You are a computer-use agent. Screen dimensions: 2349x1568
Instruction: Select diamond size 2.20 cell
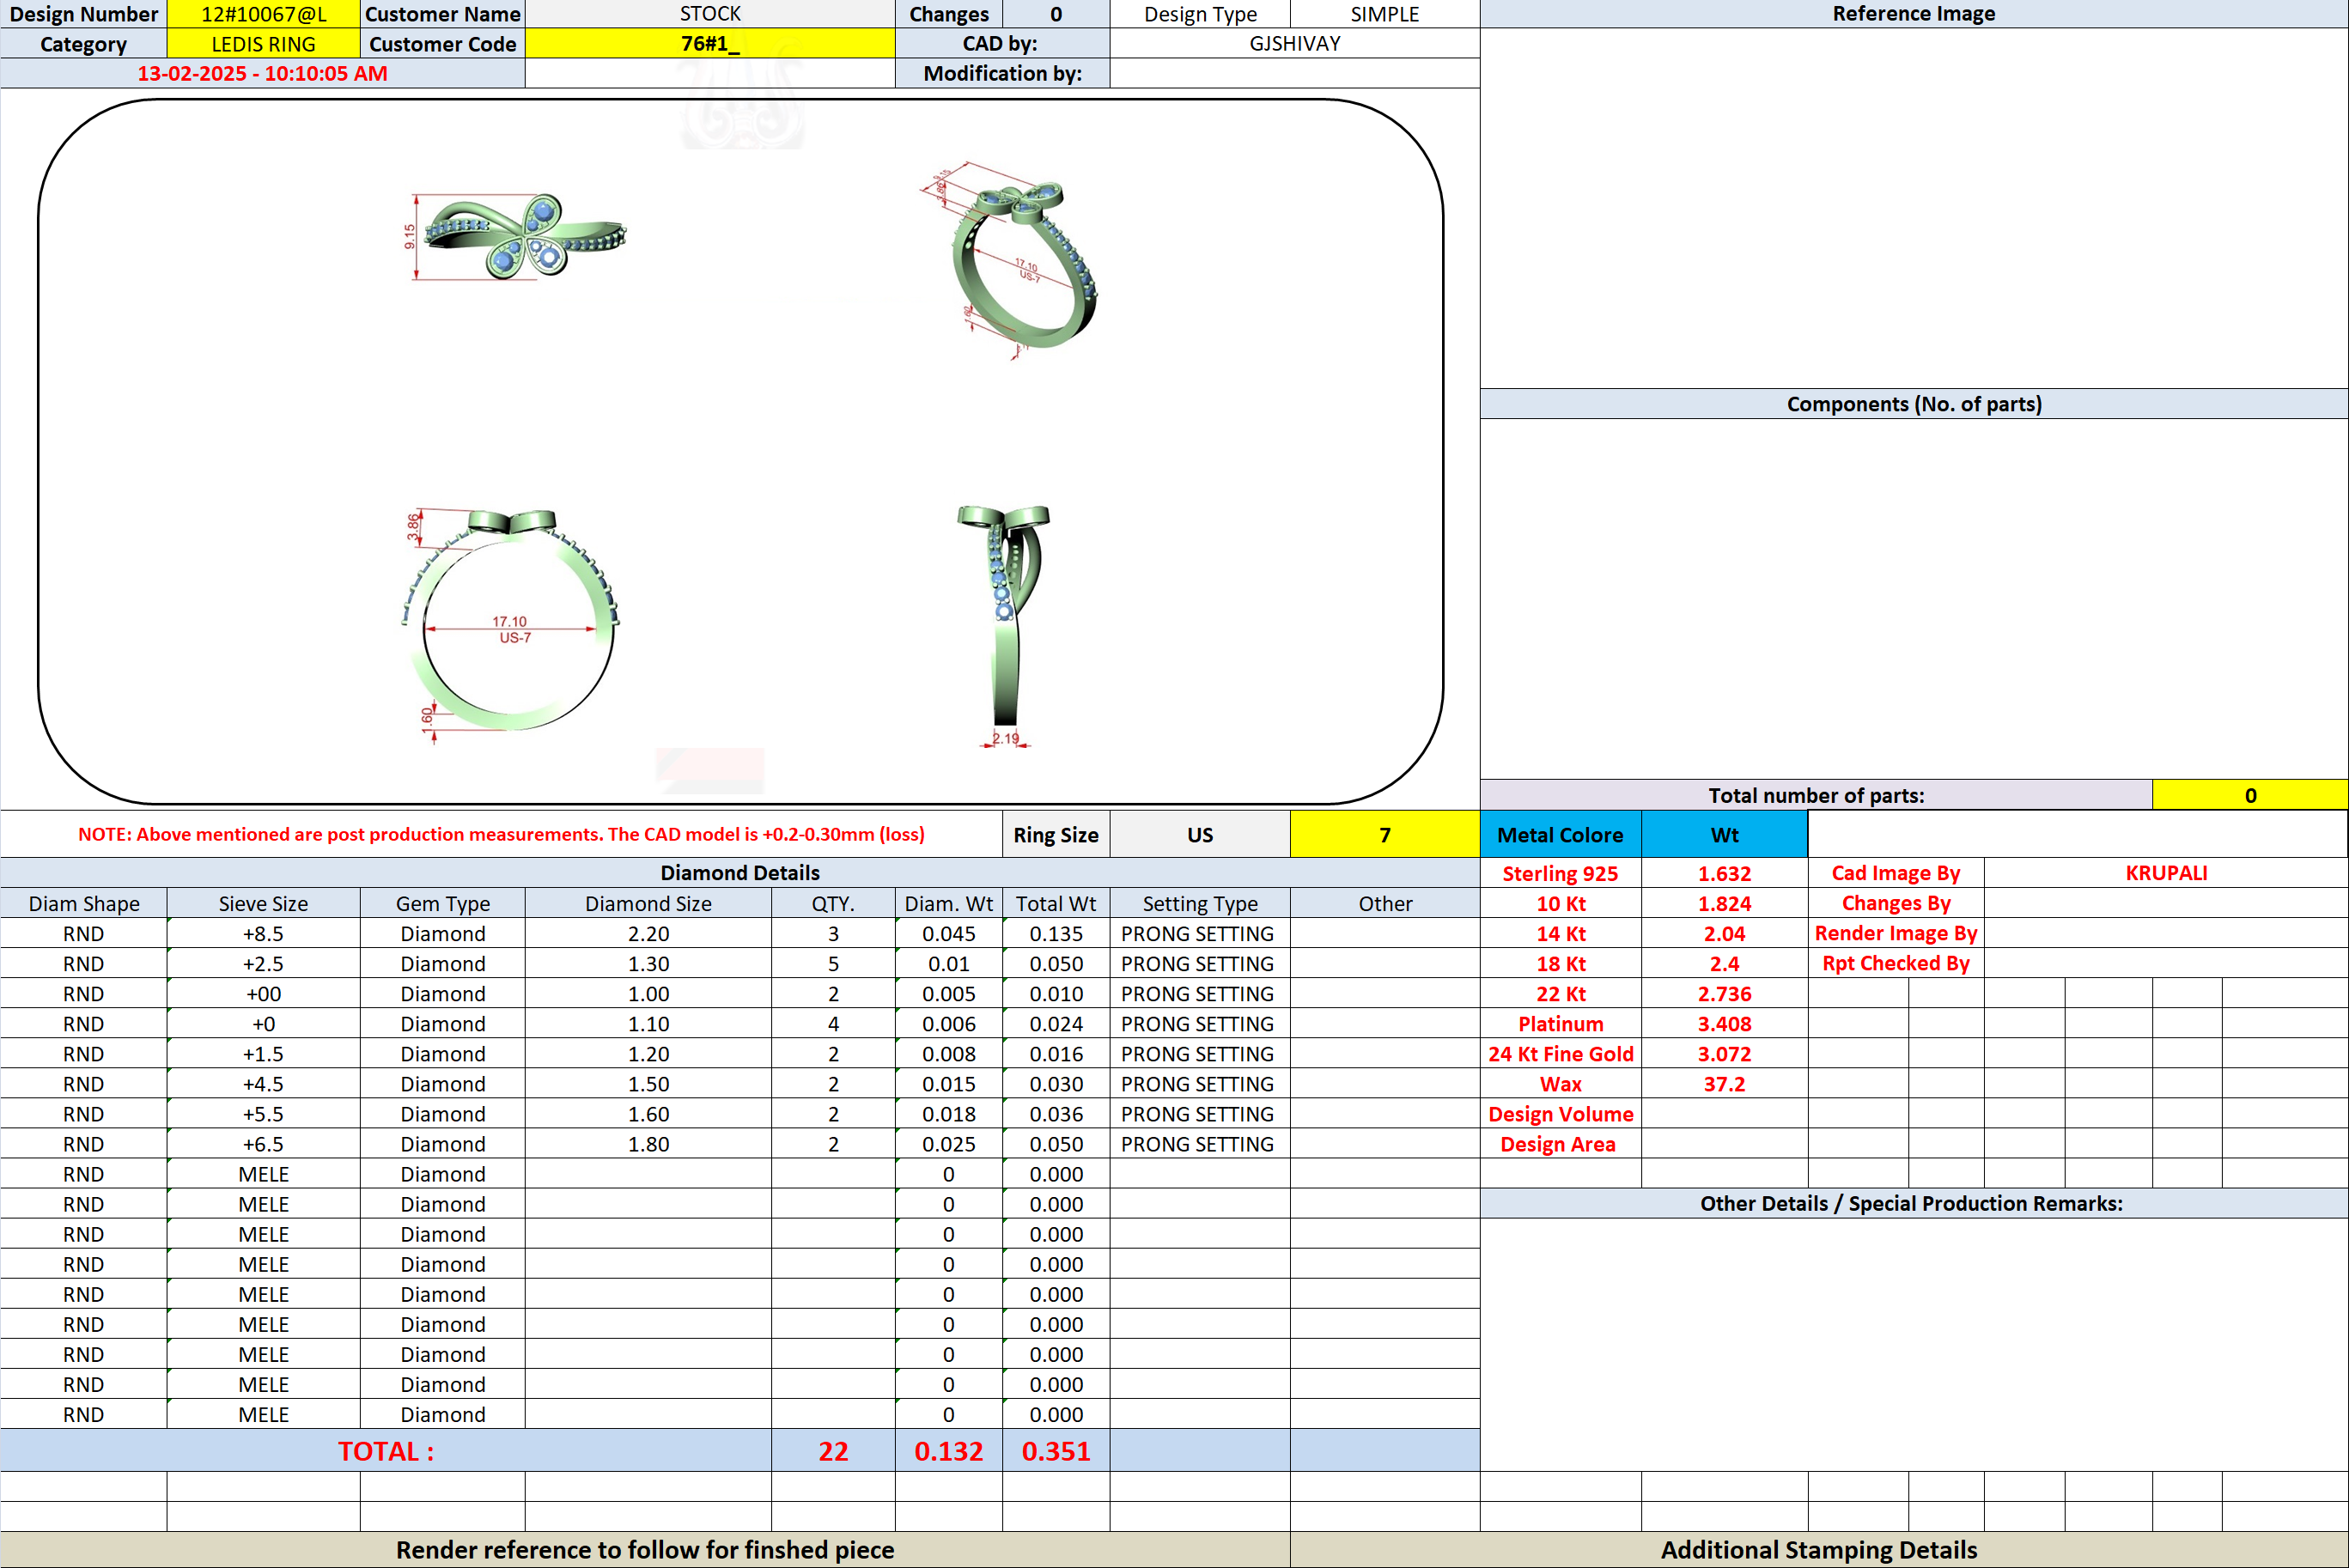648,933
